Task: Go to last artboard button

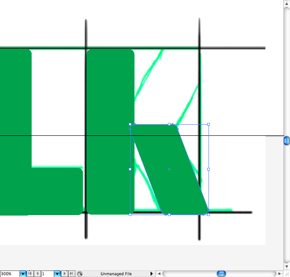Action: (71, 273)
